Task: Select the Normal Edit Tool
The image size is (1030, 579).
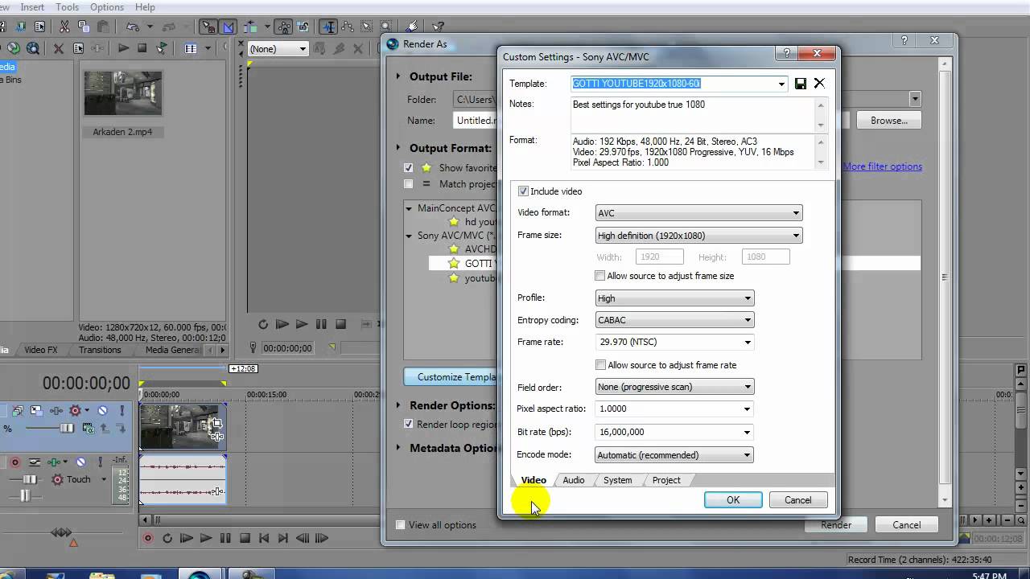Action: tap(329, 27)
